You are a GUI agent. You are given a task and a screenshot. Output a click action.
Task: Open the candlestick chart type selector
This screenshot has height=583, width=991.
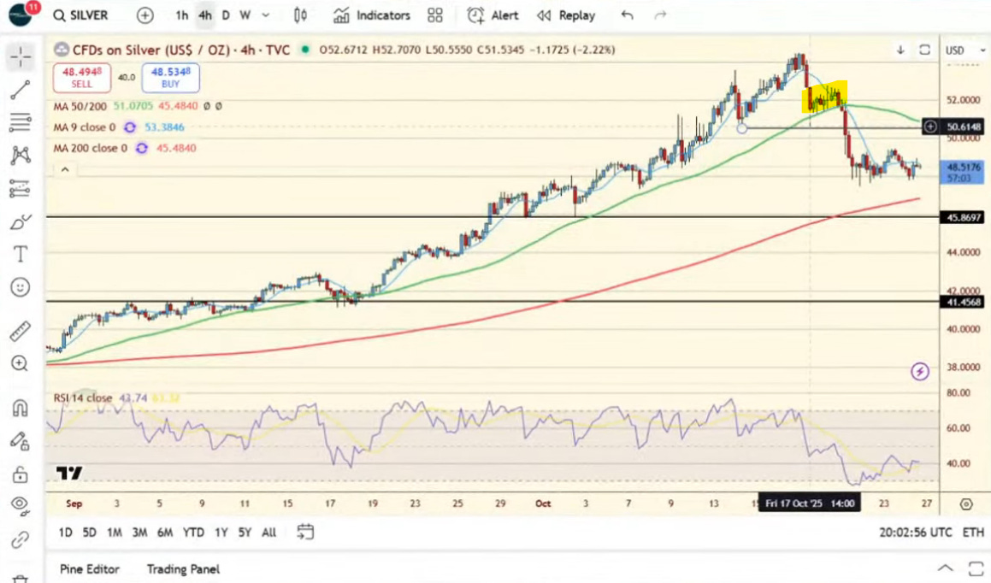301,15
